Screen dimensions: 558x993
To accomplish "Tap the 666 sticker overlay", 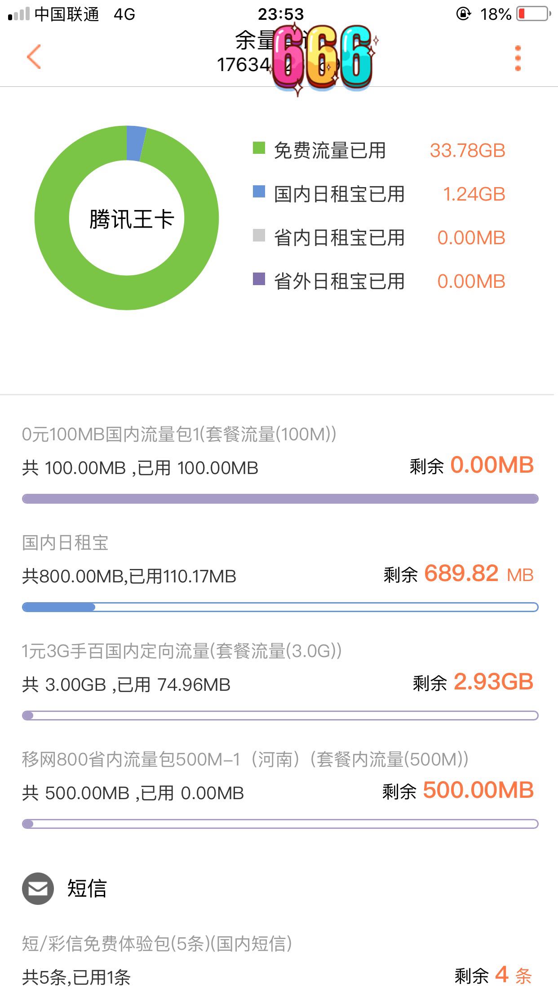I will [323, 58].
